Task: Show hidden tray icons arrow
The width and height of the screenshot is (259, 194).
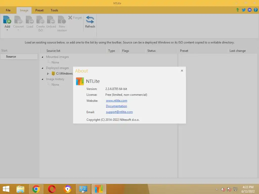Action: click(x=217, y=189)
